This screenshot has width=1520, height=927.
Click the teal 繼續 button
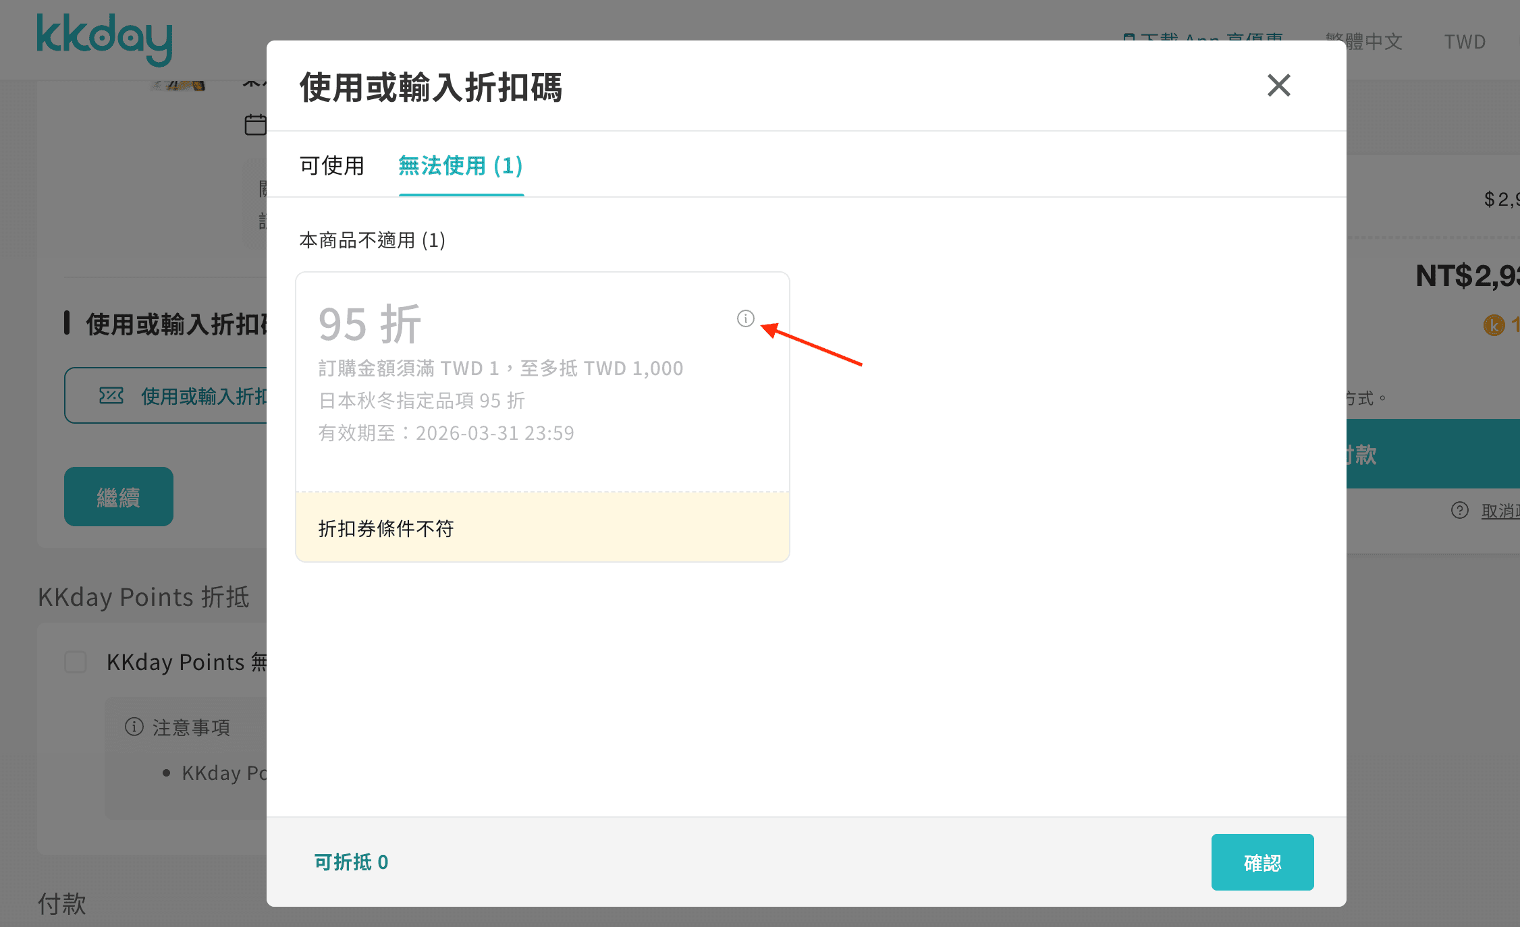(x=118, y=497)
